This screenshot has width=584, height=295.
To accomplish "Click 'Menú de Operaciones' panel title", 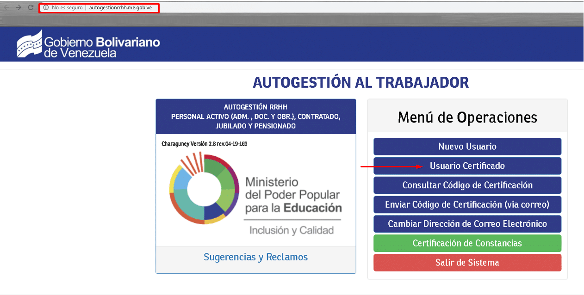I will (467, 117).
